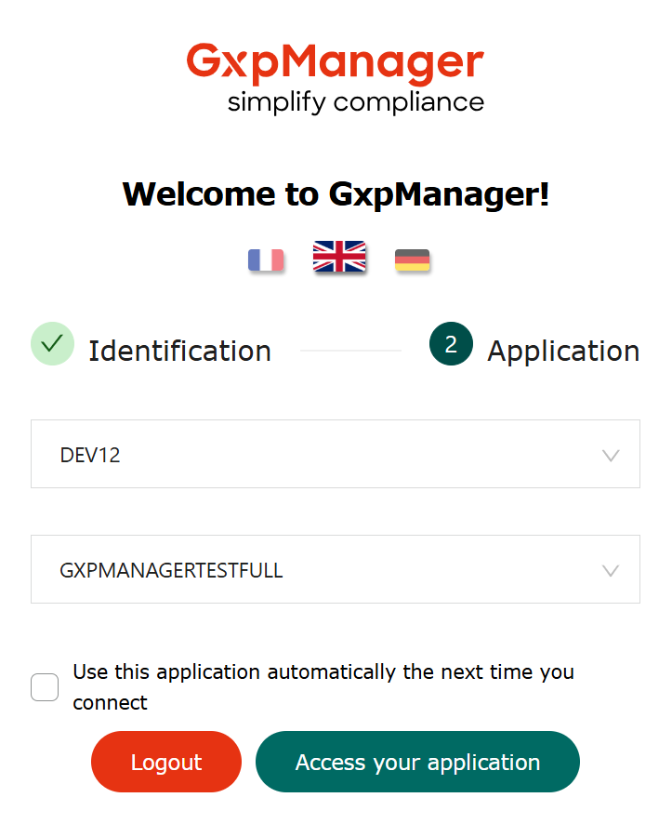Click the DEV12 text in the selector
The image size is (672, 824).
[x=90, y=455]
